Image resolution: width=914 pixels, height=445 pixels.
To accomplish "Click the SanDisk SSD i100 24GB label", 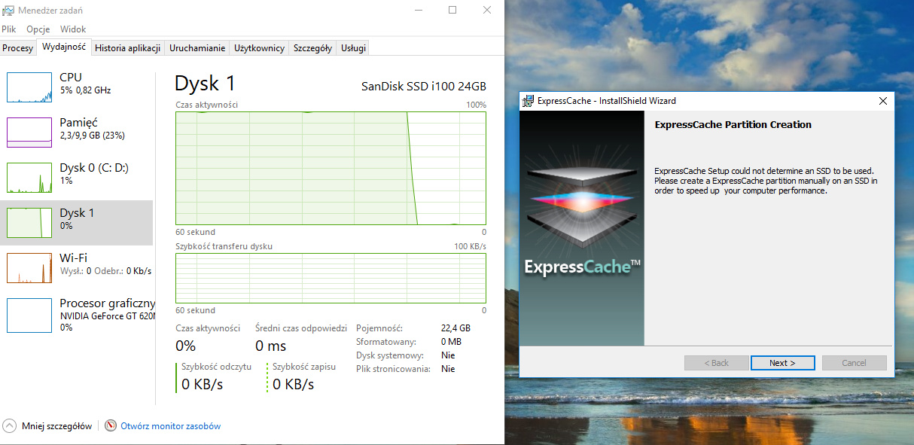I will [x=424, y=87].
